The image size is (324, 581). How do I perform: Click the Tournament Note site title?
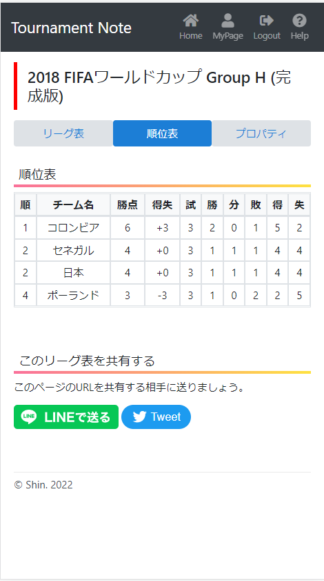pos(72,28)
